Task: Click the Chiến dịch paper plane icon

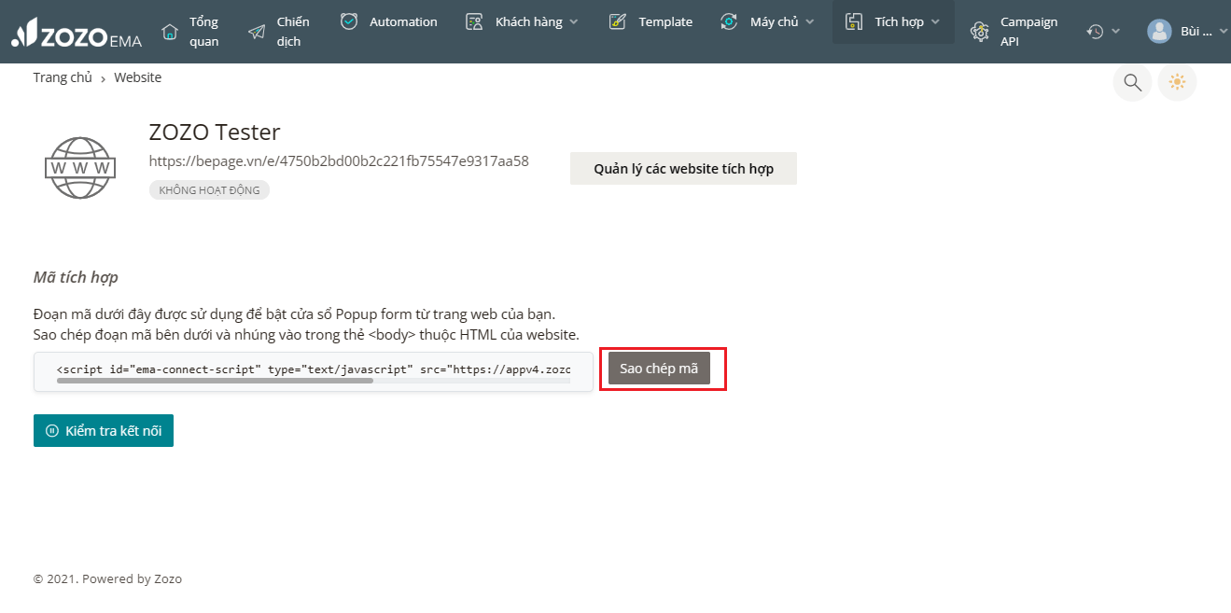Action: click(x=257, y=32)
